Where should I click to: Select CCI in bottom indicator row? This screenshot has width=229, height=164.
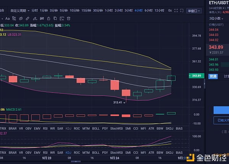point(135,153)
